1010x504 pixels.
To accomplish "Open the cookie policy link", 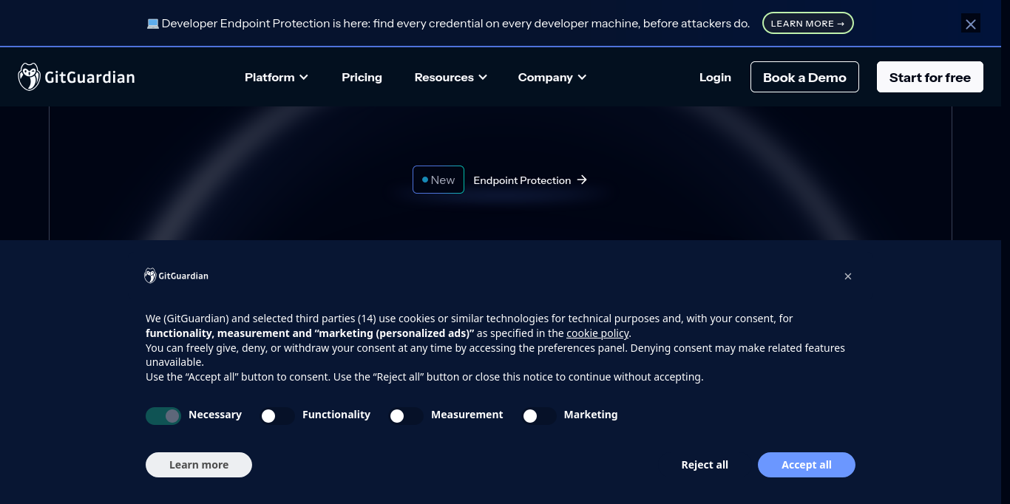I will click(597, 333).
